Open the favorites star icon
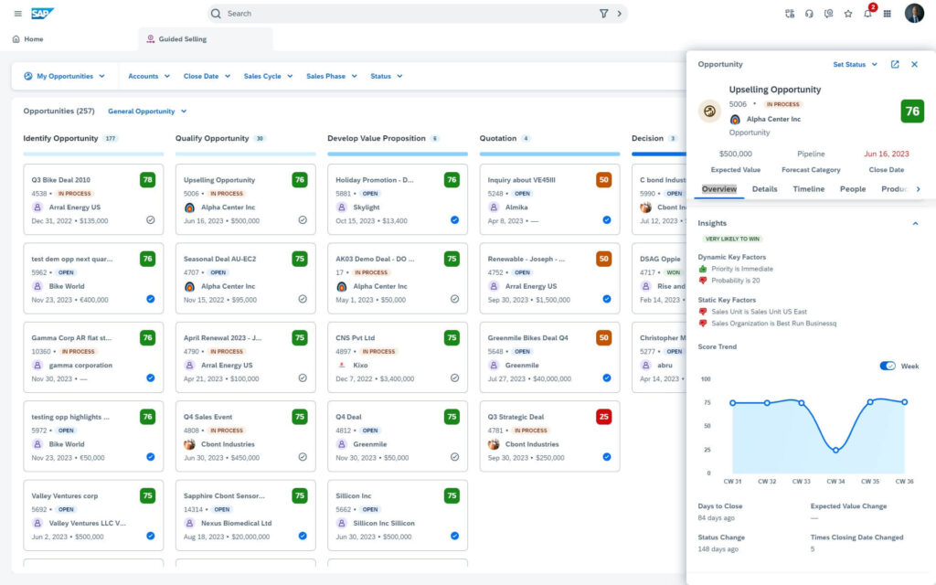The height and width of the screenshot is (585, 936). point(848,13)
